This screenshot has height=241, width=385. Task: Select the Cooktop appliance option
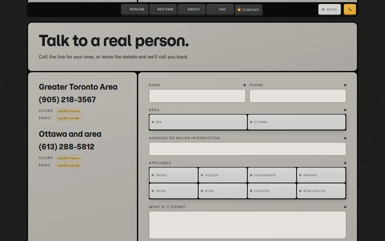pos(272,191)
